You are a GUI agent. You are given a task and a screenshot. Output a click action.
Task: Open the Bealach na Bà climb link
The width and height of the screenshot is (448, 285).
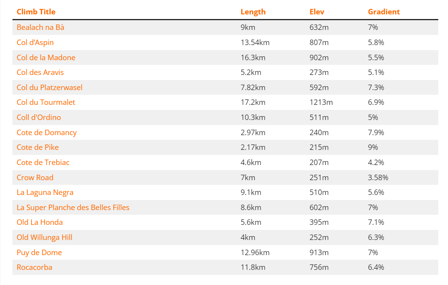click(x=40, y=28)
